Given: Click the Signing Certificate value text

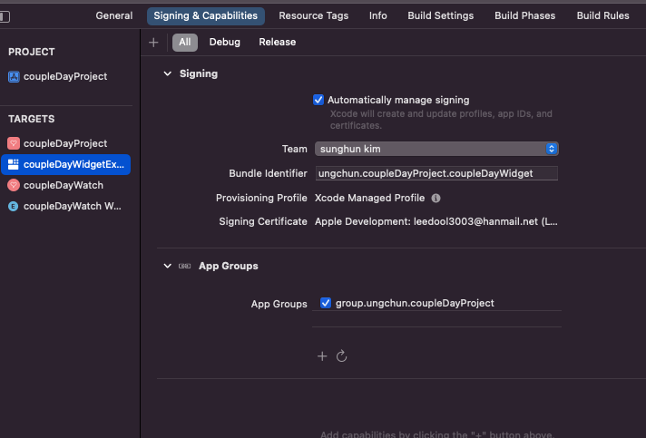Looking at the screenshot, I should 436,221.
